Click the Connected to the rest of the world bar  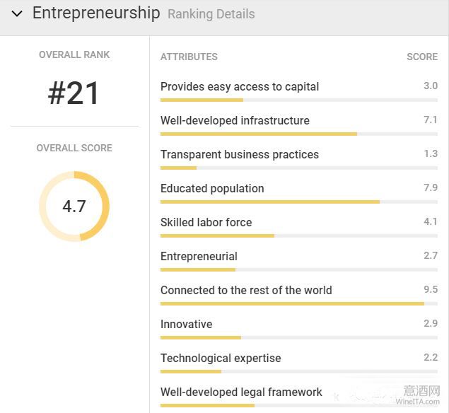299,303
